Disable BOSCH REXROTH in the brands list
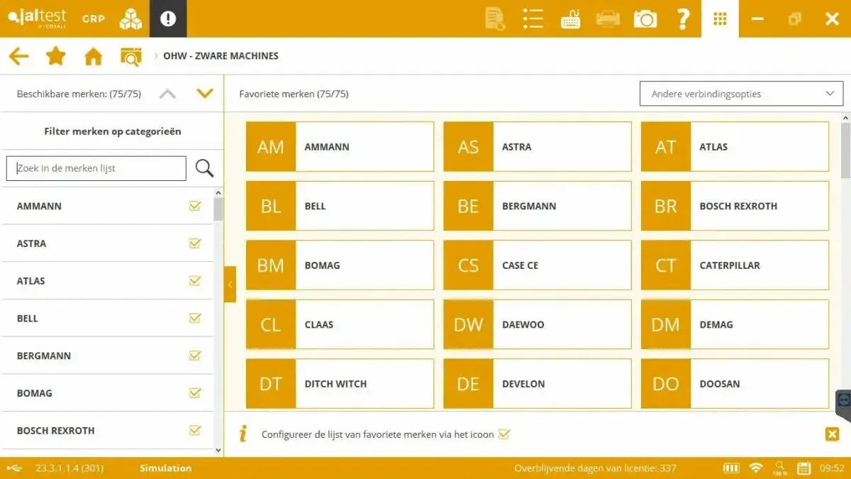Image resolution: width=851 pixels, height=479 pixels. pos(195,430)
